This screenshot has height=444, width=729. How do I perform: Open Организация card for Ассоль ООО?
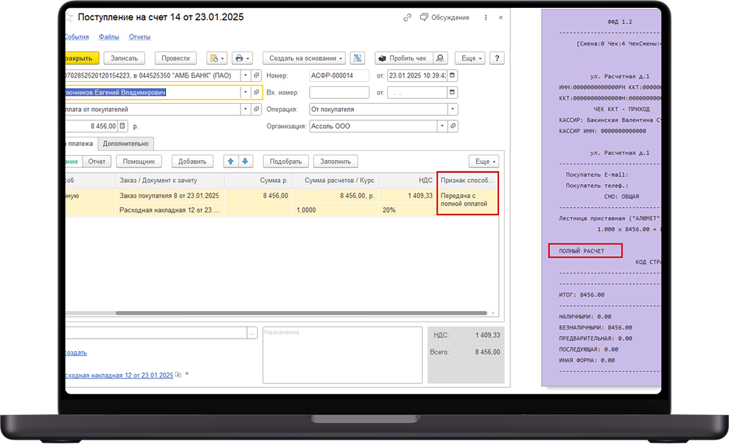452,126
